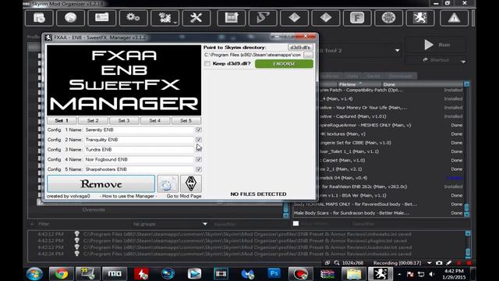Click the F-labeled toolbar icon

pos(357,17)
